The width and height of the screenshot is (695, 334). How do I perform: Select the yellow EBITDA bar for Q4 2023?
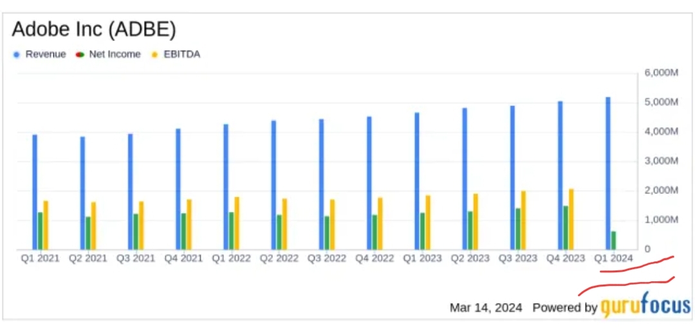point(571,220)
